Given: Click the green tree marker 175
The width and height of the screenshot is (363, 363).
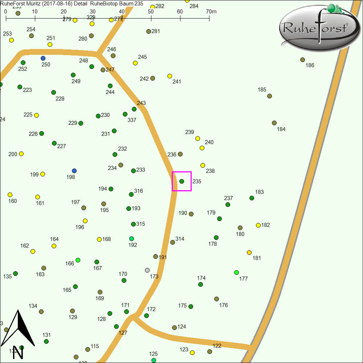Looking at the screenshot, I should 191,306.
